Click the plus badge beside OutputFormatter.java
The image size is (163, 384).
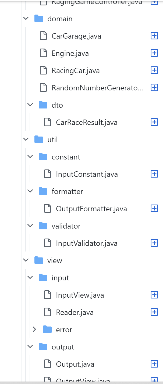pos(154,209)
